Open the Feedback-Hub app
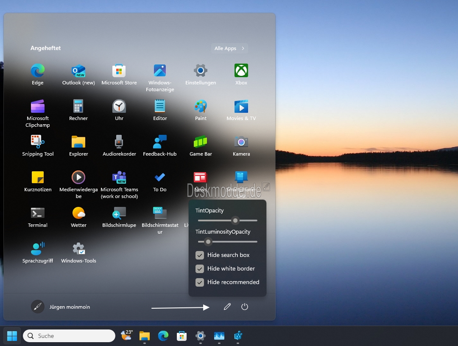458x346 pixels. coord(160,146)
